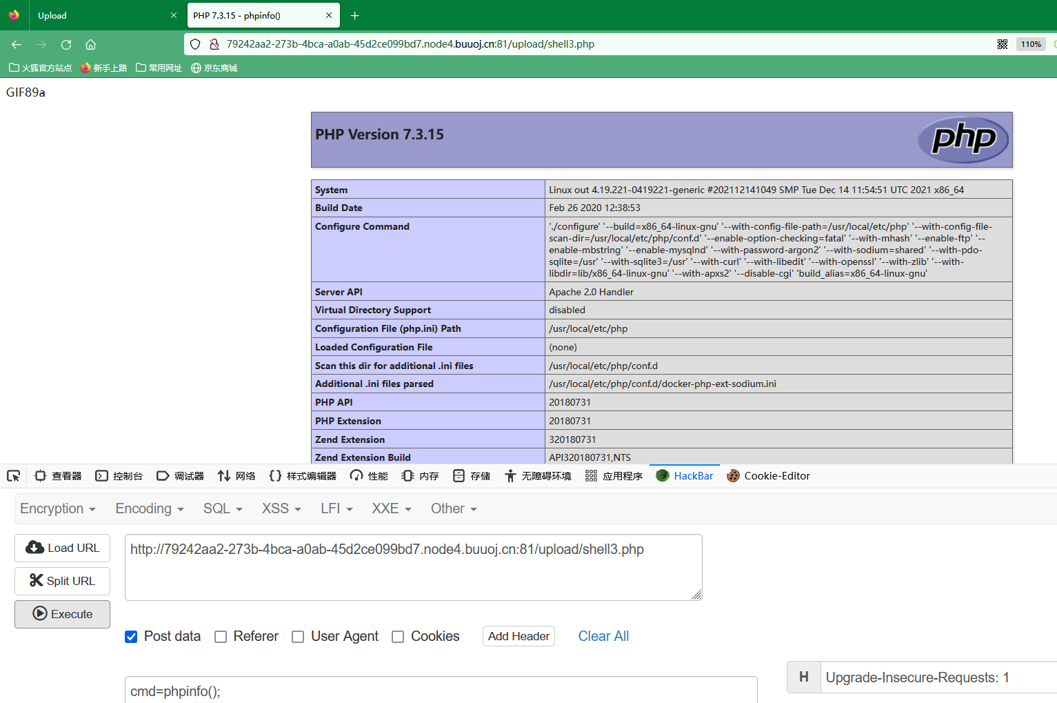
Task: Select the 'PHP Version 7.3.15' heading
Action: (379, 135)
